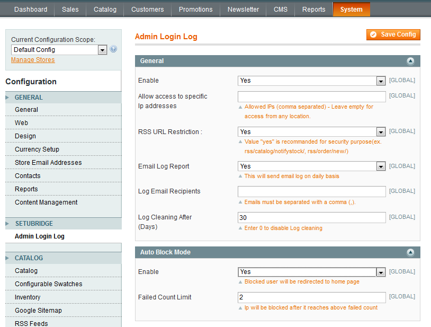Click the Log Email Recipients field
Screen dimensions: 431x327
pos(311,191)
